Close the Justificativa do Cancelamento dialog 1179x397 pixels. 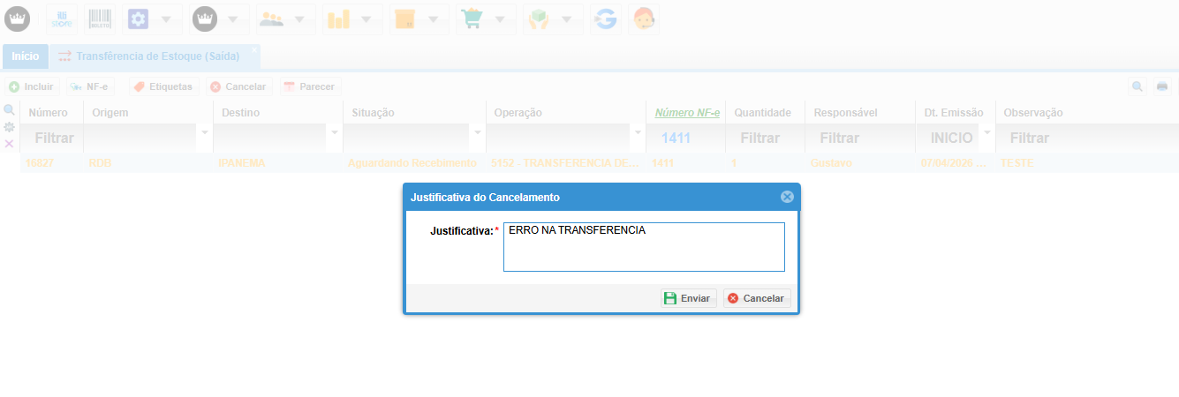(787, 197)
